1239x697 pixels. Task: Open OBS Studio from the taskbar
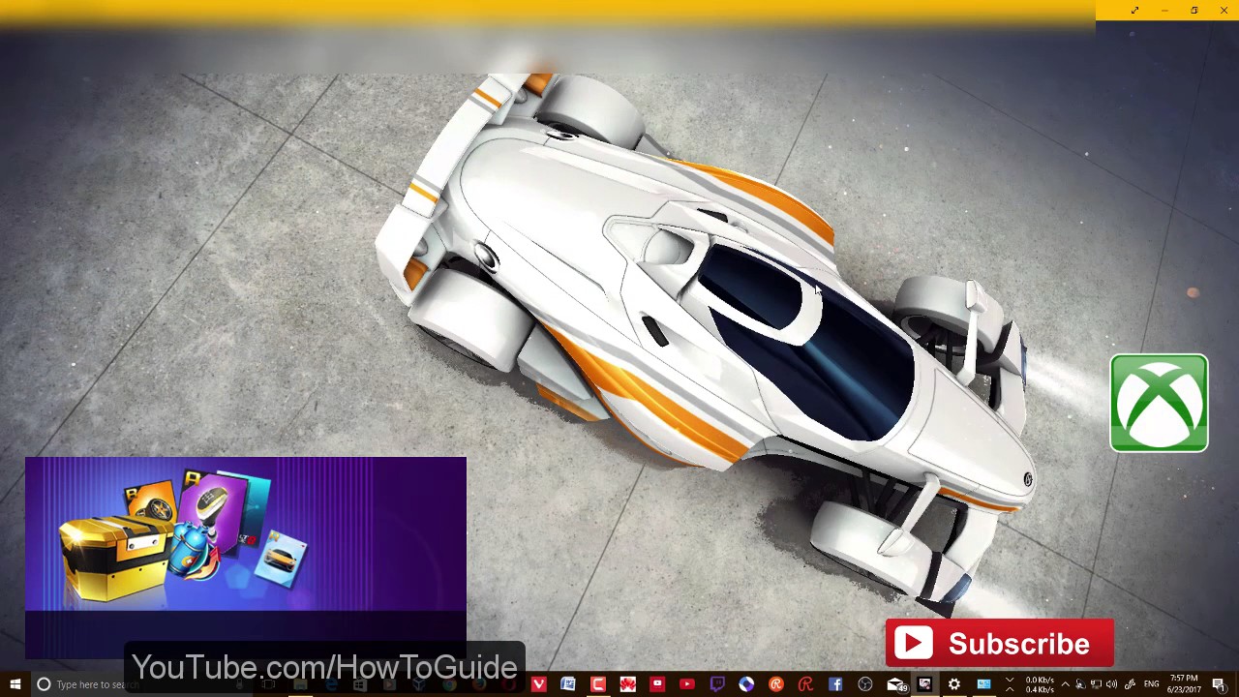pyautogui.click(x=865, y=684)
